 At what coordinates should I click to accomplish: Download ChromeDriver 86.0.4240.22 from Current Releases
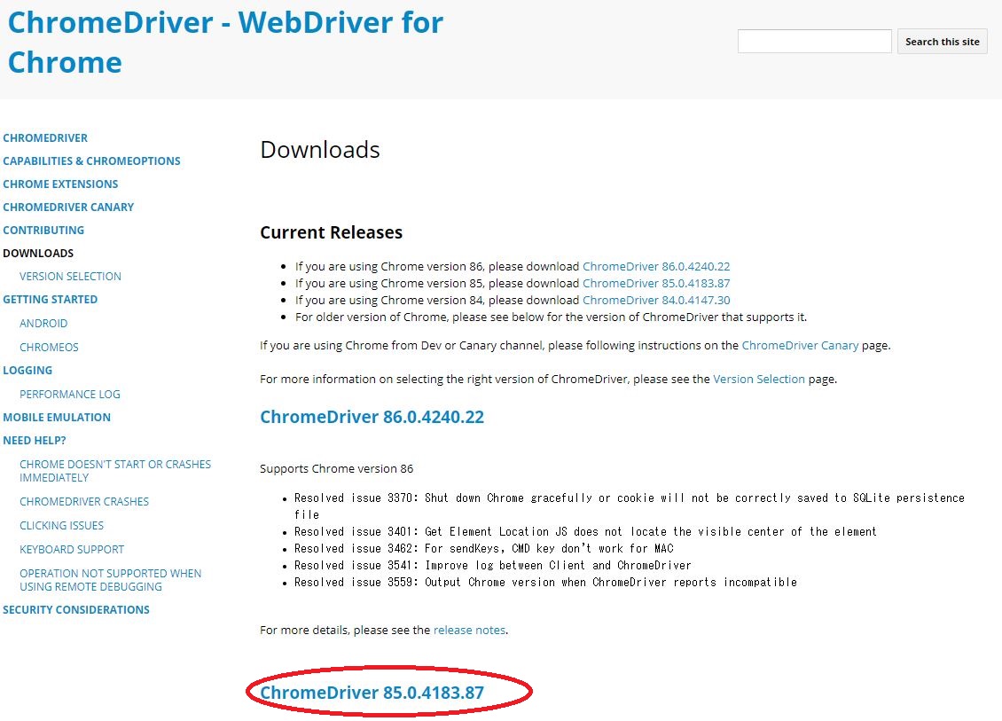pos(656,266)
